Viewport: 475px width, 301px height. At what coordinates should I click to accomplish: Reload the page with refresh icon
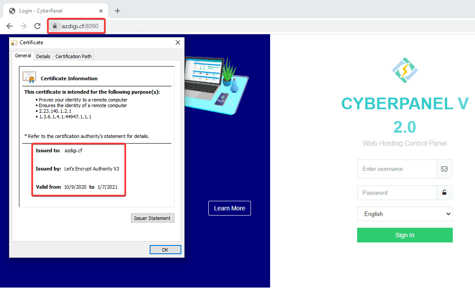coord(37,26)
